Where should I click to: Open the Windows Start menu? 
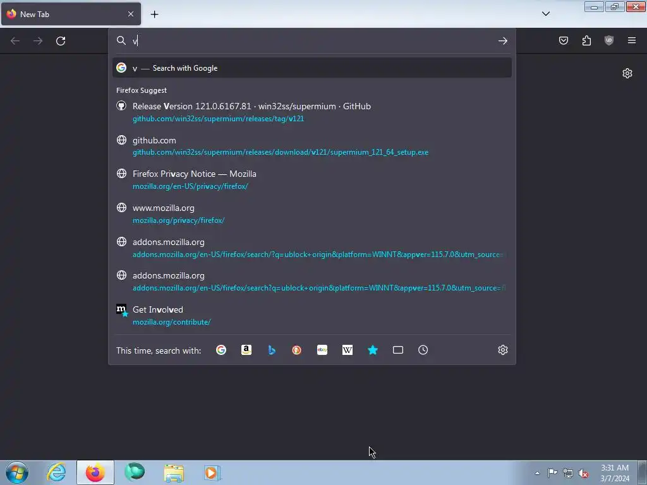click(17, 472)
